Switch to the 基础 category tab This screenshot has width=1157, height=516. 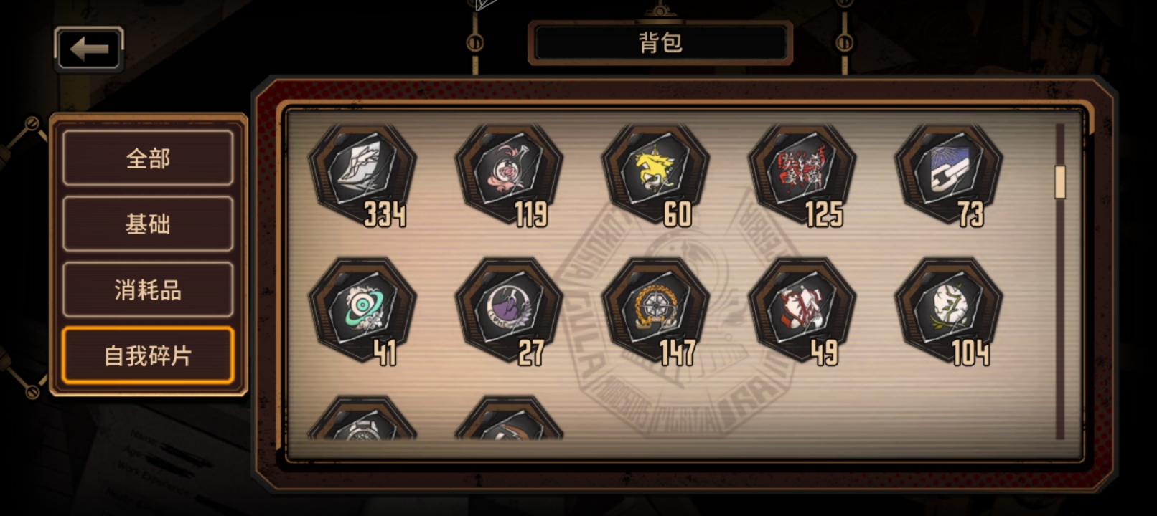tap(148, 224)
